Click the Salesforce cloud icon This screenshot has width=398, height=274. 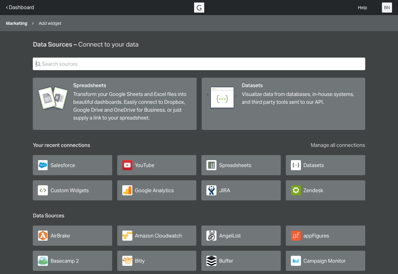(x=43, y=165)
